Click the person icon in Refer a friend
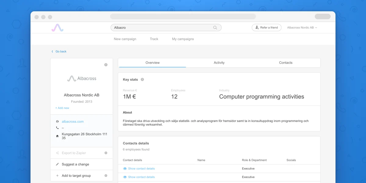366x183 pixels. (x=257, y=27)
